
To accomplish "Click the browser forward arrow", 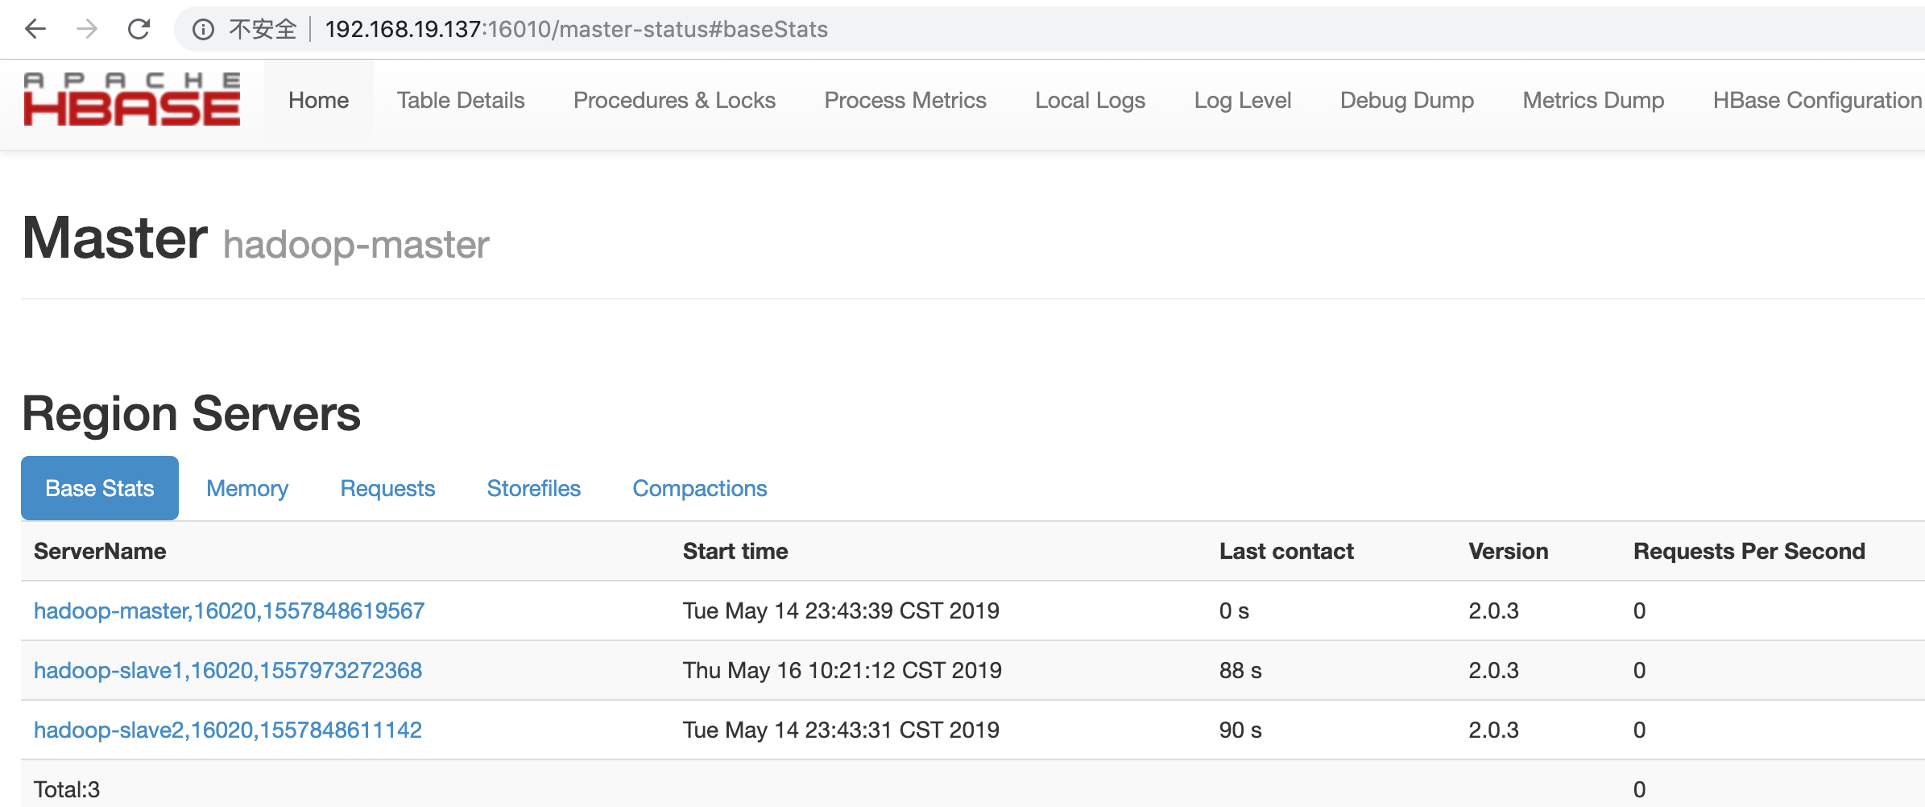I will pyautogui.click(x=87, y=30).
